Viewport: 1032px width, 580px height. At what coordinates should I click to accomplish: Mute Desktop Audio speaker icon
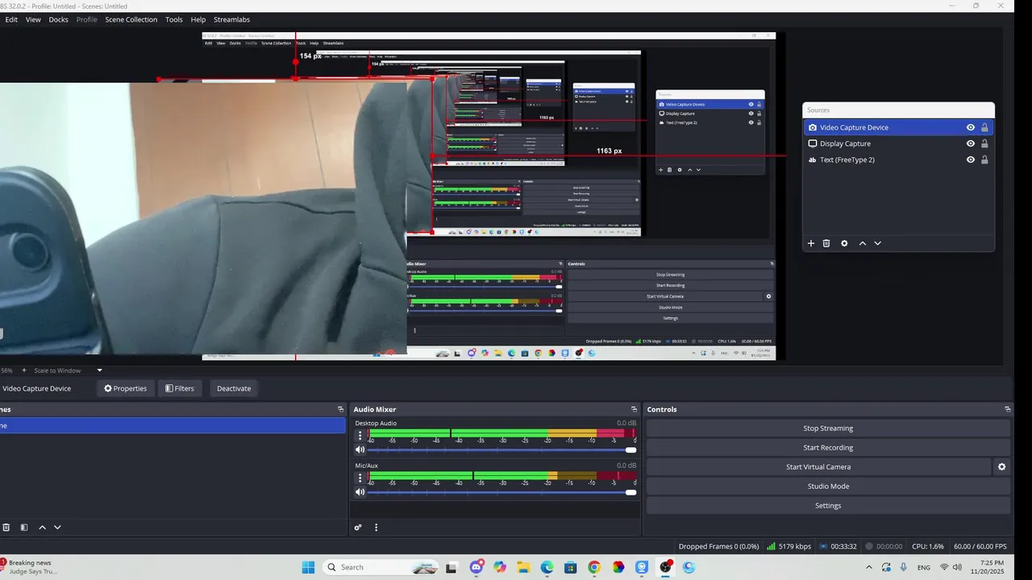tap(360, 449)
